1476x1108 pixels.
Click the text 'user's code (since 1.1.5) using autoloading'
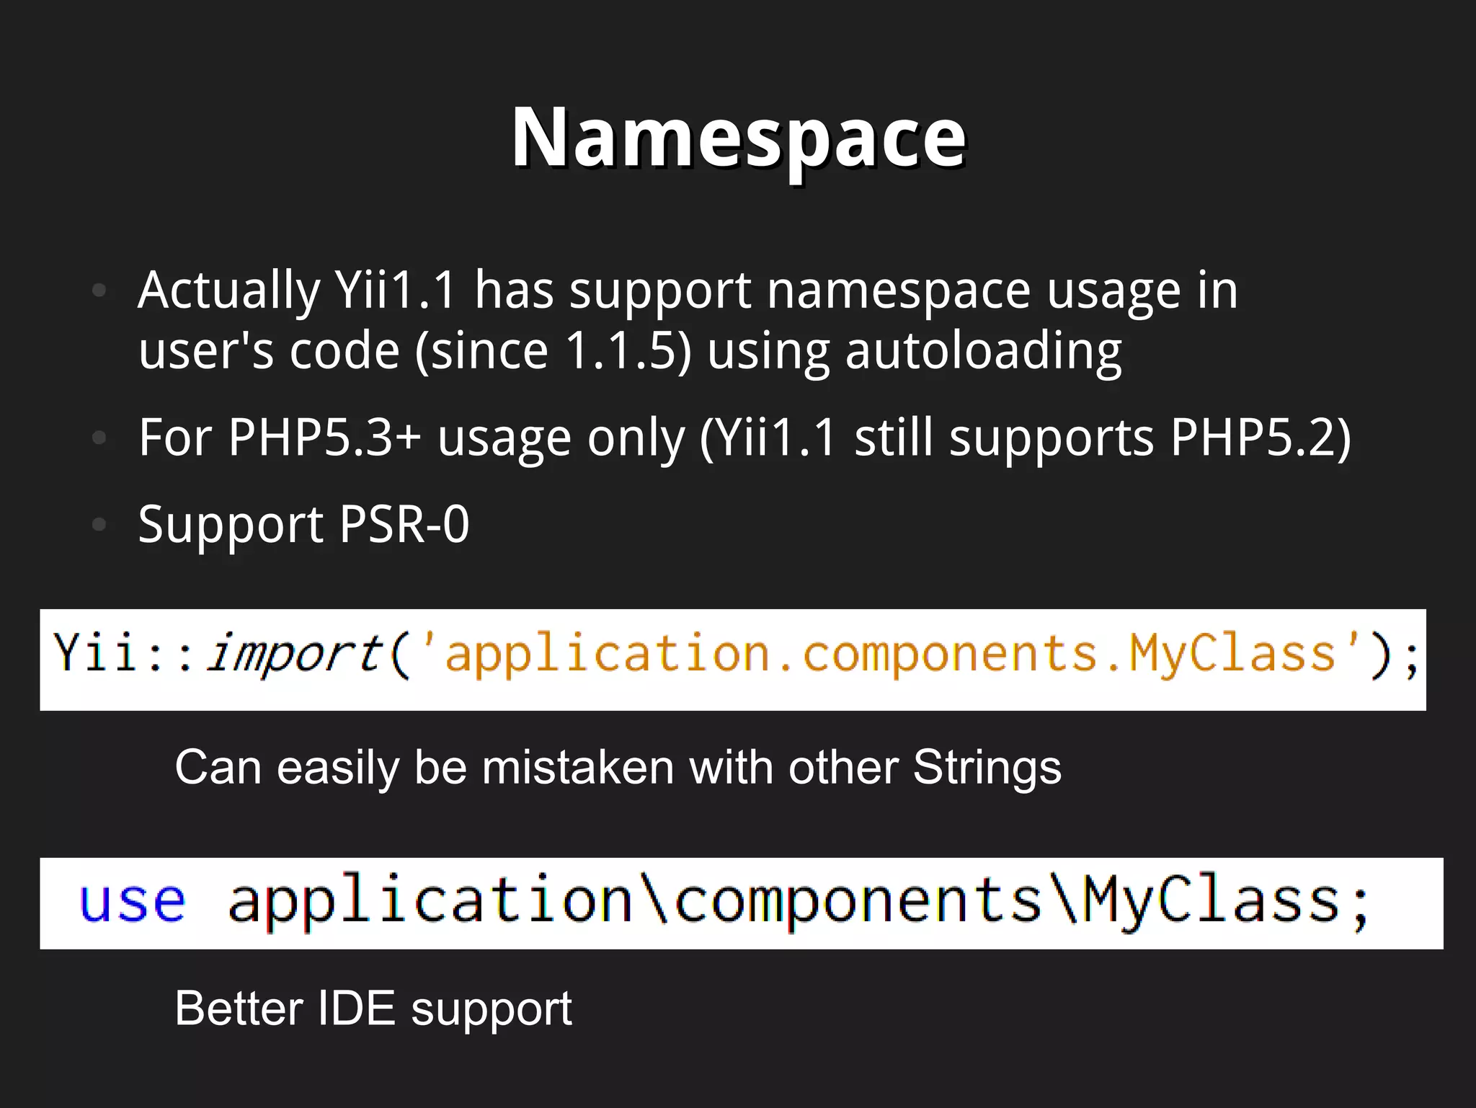[630, 351]
